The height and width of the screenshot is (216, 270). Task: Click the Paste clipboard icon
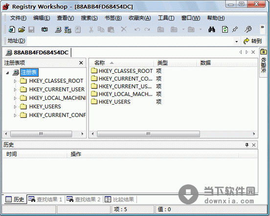click(111, 30)
